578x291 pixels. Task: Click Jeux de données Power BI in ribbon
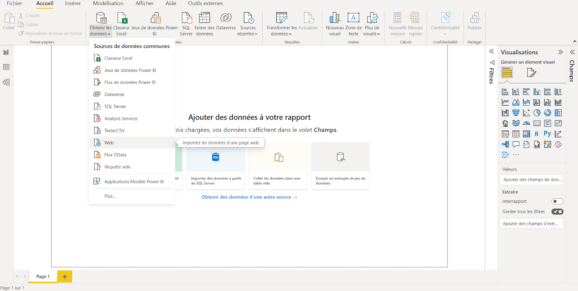(155, 24)
